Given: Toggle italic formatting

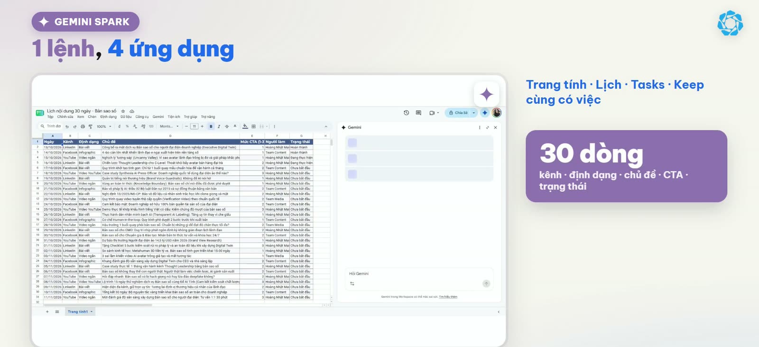Looking at the screenshot, I should pos(219,126).
